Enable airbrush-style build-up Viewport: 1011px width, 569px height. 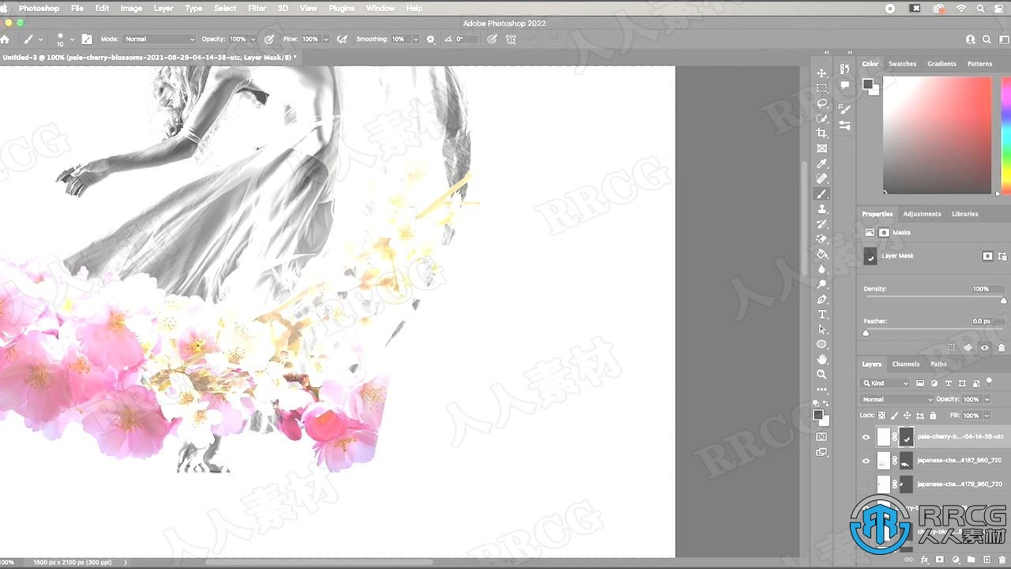(342, 39)
